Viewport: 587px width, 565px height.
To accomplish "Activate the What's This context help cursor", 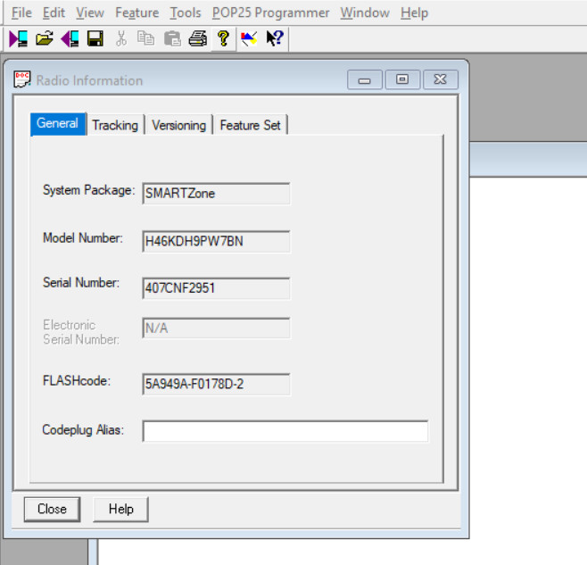I will point(275,38).
